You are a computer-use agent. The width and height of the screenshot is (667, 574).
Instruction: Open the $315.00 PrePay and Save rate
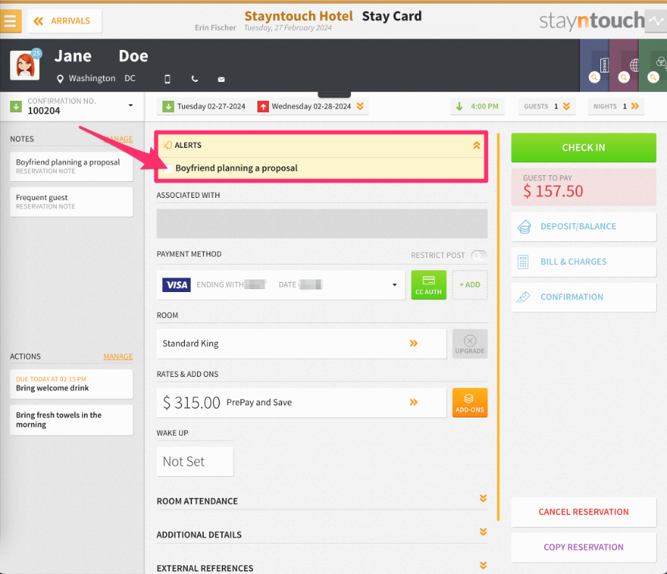(x=302, y=402)
